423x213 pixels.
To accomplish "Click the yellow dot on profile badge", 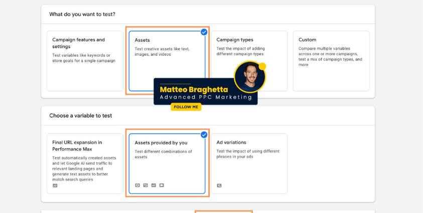I will coord(262,66).
